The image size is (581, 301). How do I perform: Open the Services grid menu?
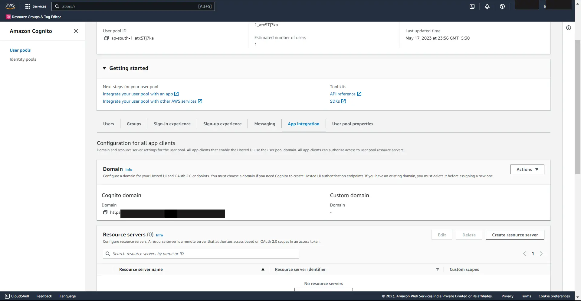pos(36,6)
